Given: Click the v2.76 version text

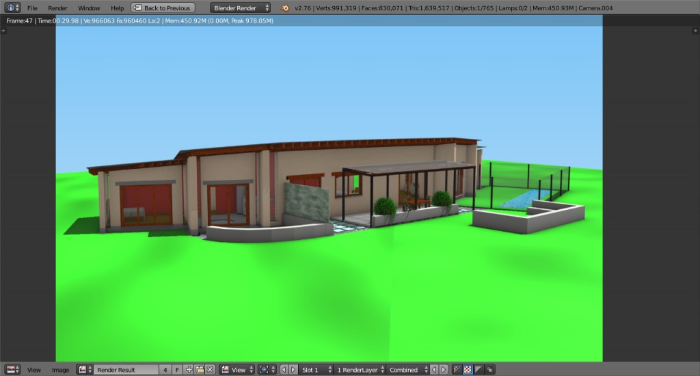Looking at the screenshot, I should pyautogui.click(x=303, y=8).
